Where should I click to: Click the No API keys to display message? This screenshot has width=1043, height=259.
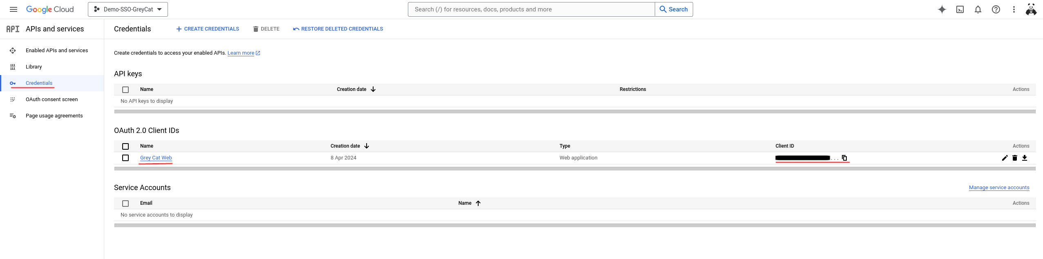[147, 101]
